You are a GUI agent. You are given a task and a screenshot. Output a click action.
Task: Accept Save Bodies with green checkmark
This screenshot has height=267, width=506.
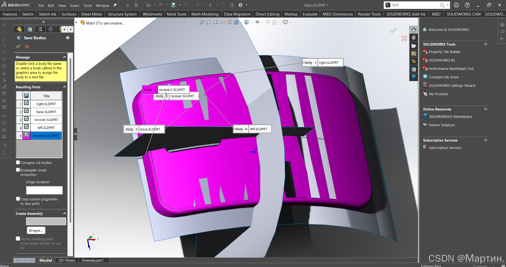18,46
